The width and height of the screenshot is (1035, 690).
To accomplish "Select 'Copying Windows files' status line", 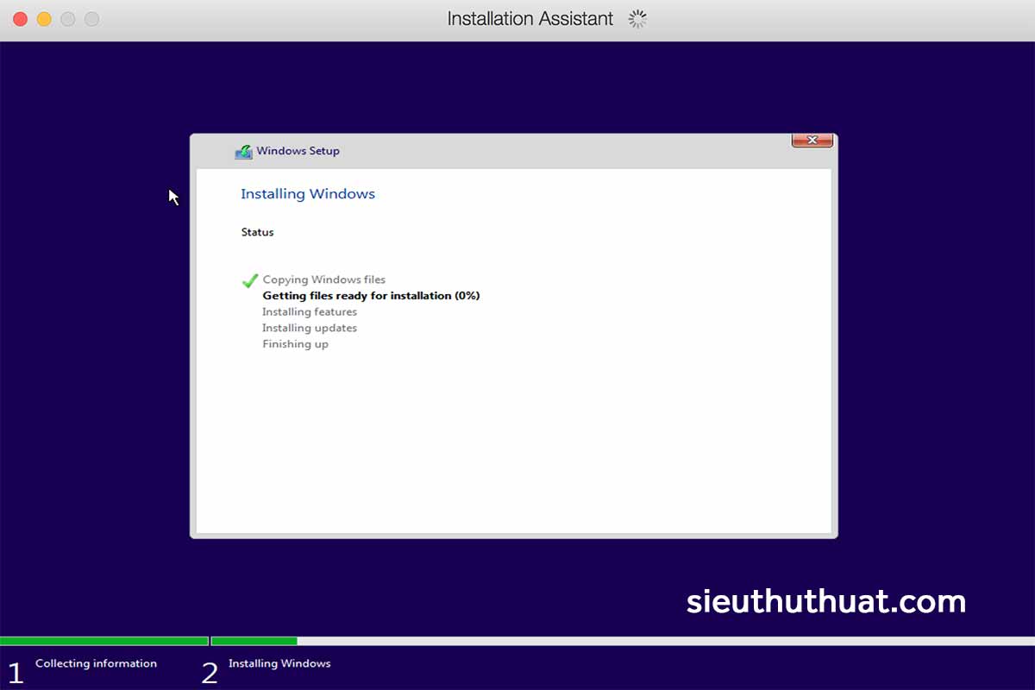I will 324,279.
